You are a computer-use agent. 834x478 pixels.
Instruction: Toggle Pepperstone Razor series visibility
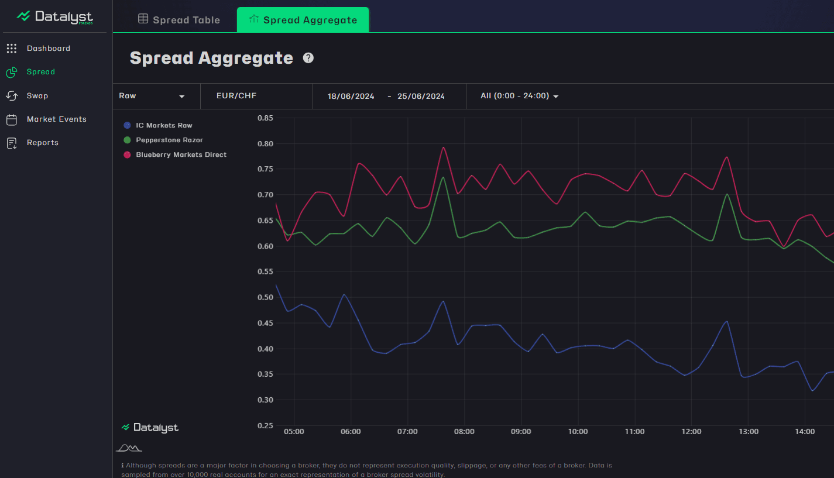click(x=169, y=140)
